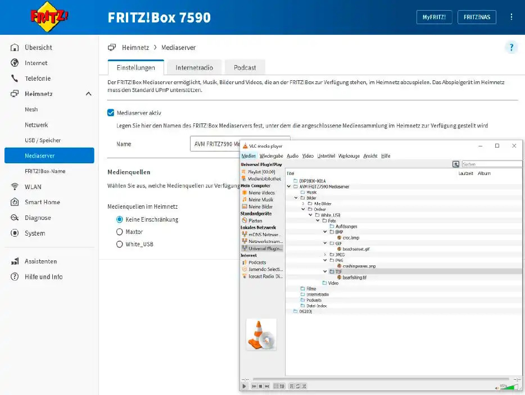525x395 pixels.
Task: Click the Diagnose icon in sidebar
Action: click(15, 218)
